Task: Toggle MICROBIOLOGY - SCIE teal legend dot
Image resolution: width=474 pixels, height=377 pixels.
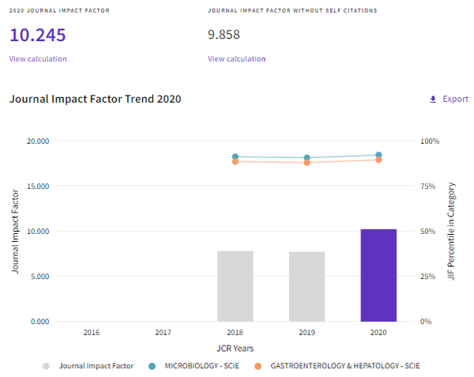Action: pyautogui.click(x=152, y=366)
